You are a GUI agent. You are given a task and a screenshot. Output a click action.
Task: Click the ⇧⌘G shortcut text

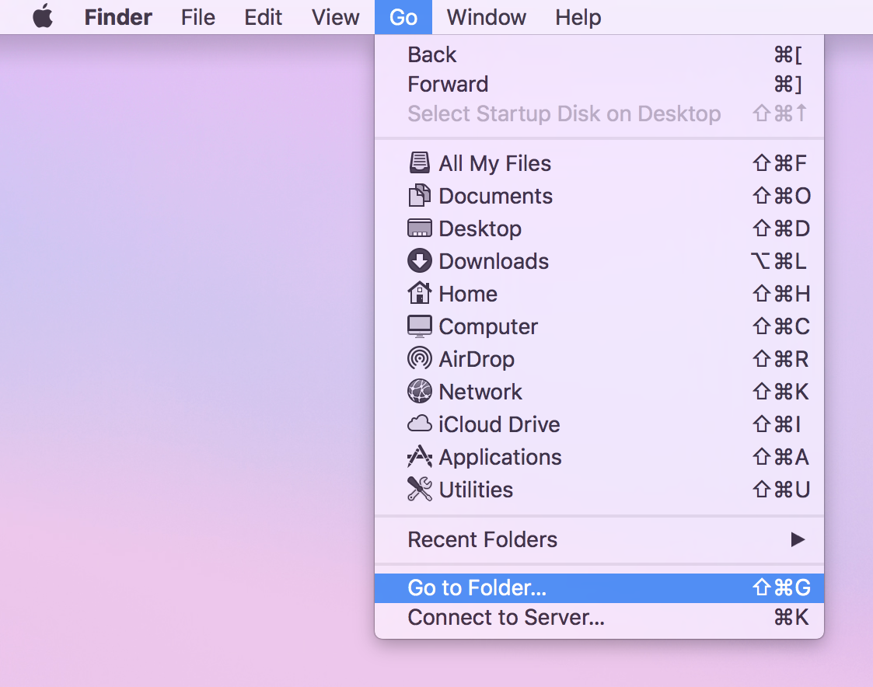click(x=782, y=588)
